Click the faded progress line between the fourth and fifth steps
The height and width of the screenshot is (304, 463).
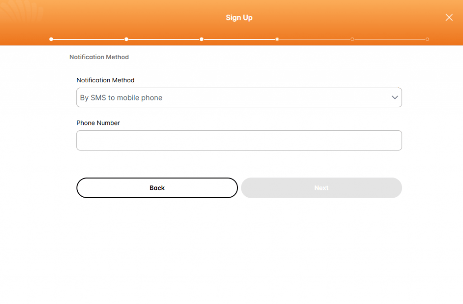coord(315,39)
